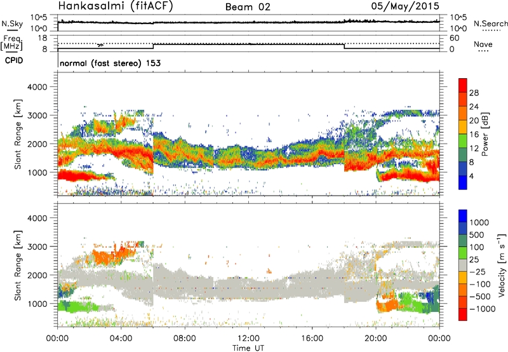Click the '-1000' Velocity colorbar tick label
Screen dimensions: 508x352
482,309
